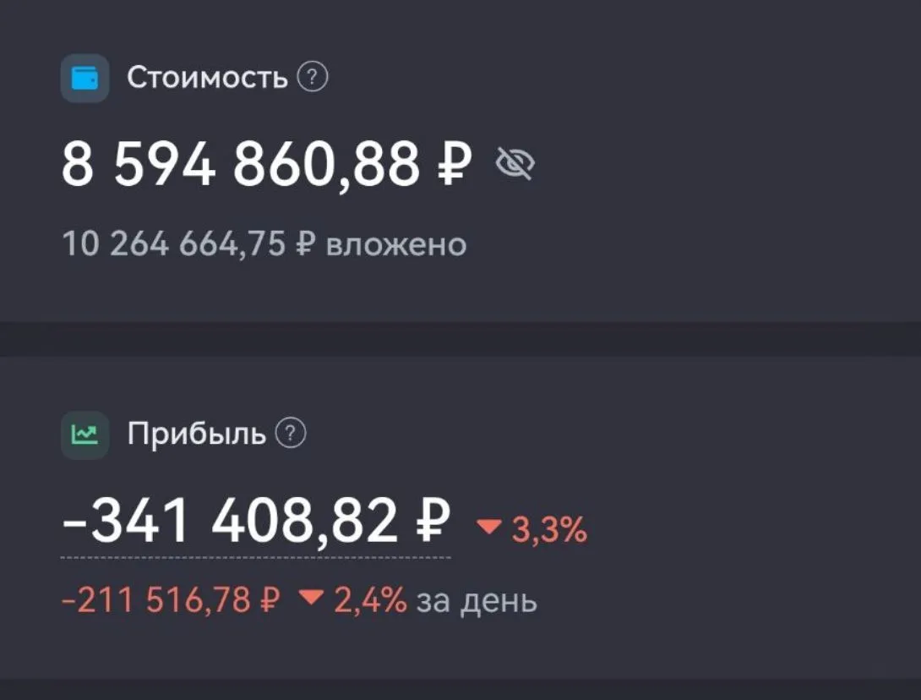Image resolution: width=921 pixels, height=700 pixels.
Task: Select the Прибыль section title
Action: point(197,434)
